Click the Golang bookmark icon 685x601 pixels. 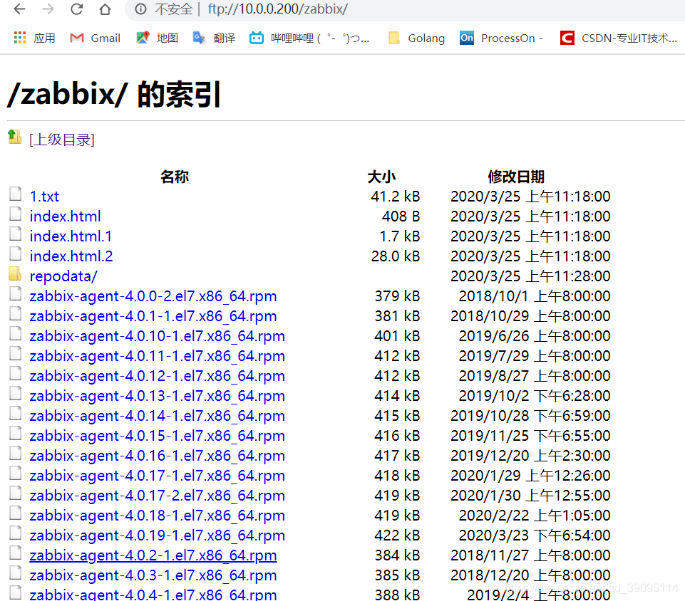tap(395, 38)
